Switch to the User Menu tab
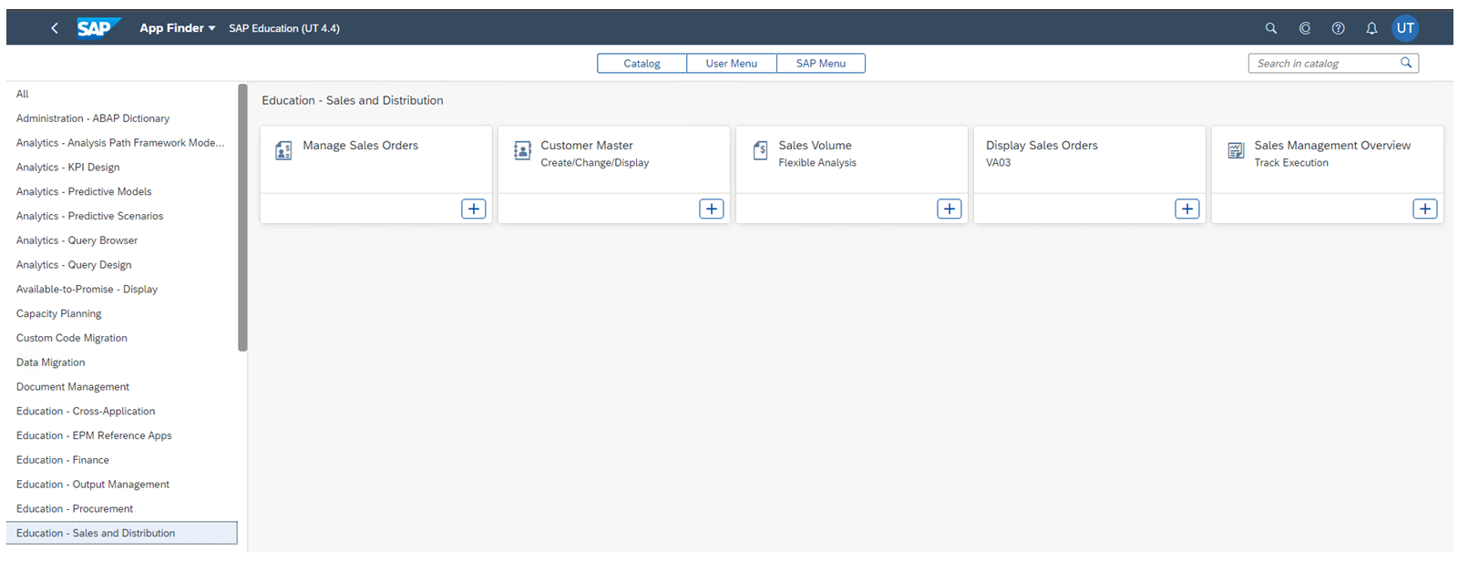Image resolution: width=1458 pixels, height=561 pixels. click(x=732, y=63)
